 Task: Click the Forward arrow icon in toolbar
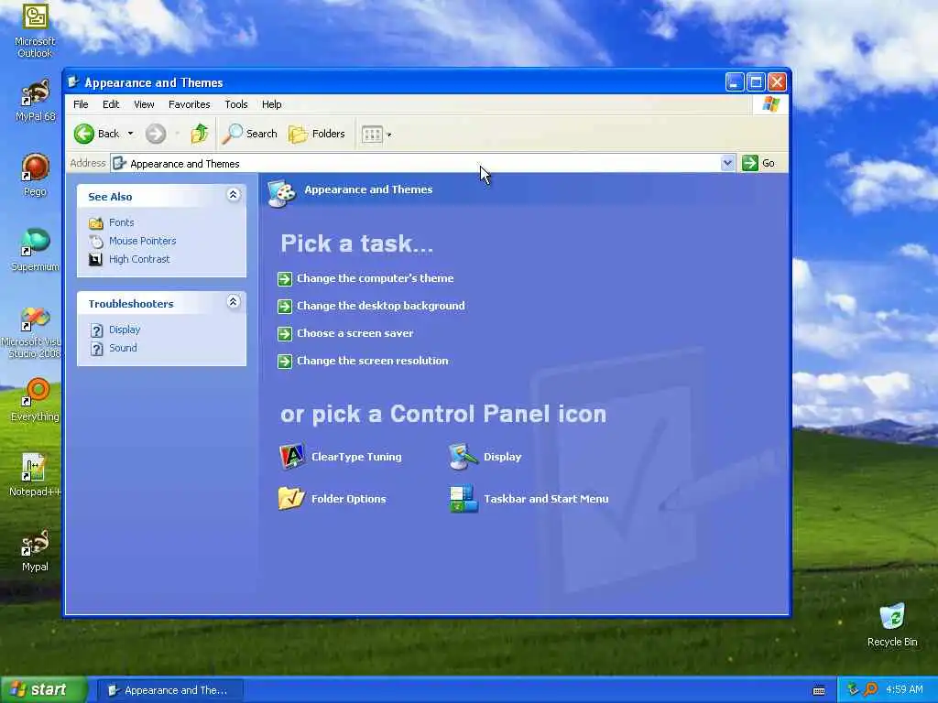coord(156,134)
